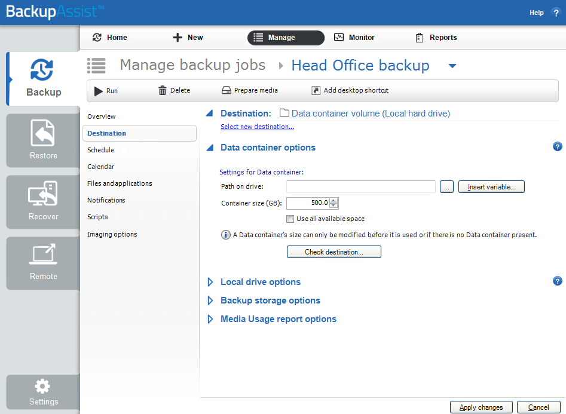Open the Reports tab
Image resolution: width=566 pixels, height=414 pixels.
pyautogui.click(x=436, y=38)
